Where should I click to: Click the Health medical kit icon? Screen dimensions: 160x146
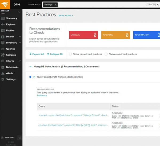tap(3, 37)
